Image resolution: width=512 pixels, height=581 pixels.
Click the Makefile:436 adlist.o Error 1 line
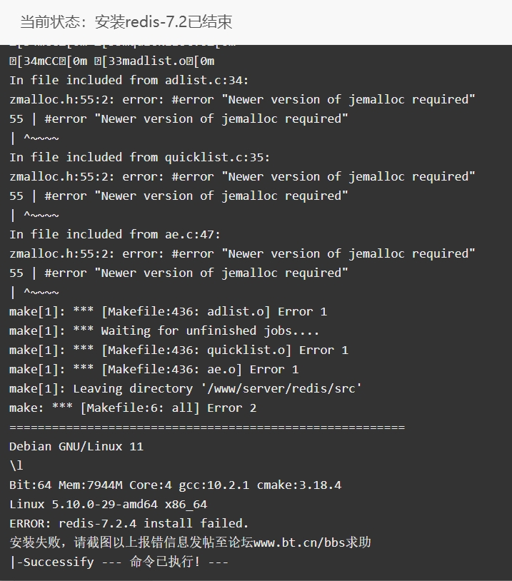(169, 312)
